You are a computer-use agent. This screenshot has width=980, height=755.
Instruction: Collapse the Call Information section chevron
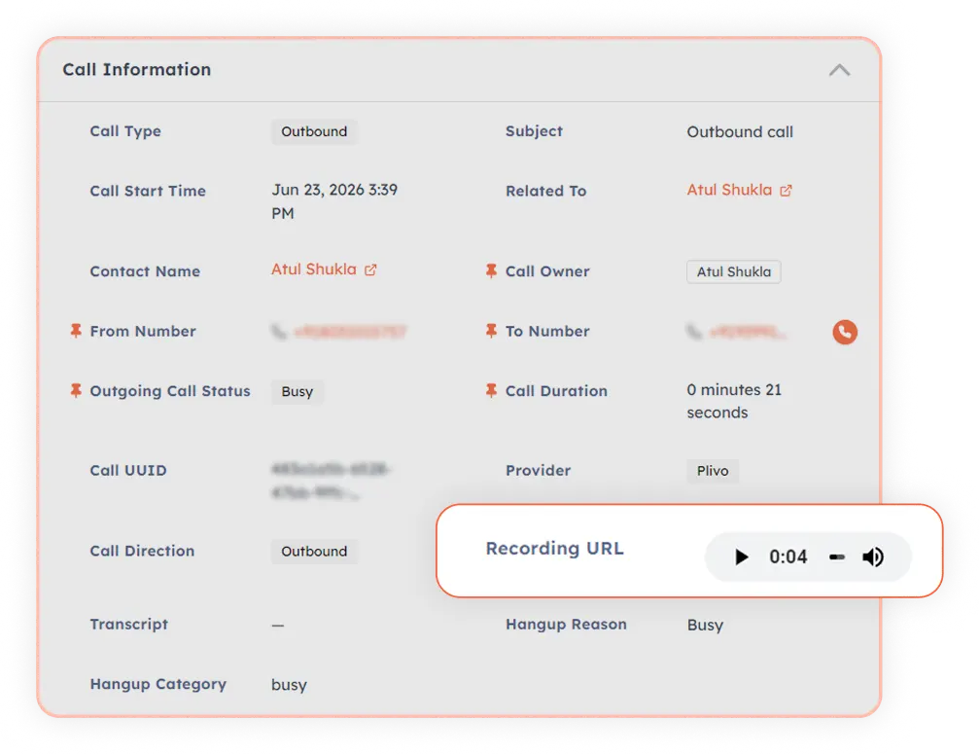pos(839,70)
